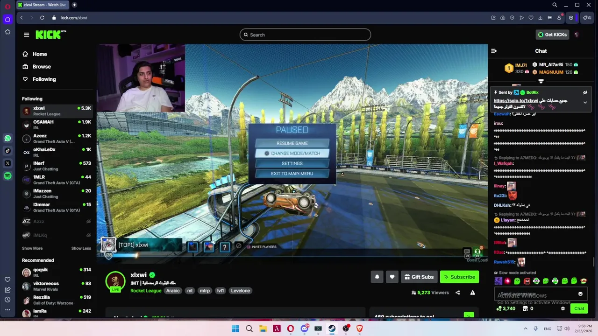598x336 pixels.
Task: Click Opera sidebar home icon
Action: coord(7,19)
